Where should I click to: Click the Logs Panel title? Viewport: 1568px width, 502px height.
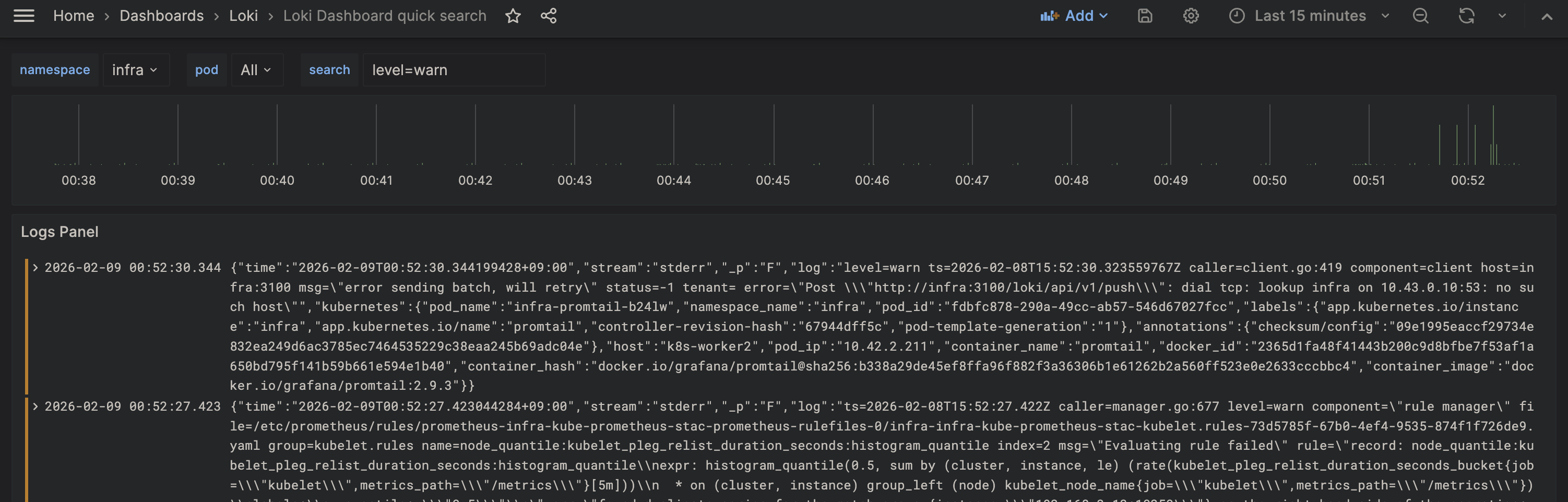[x=60, y=232]
